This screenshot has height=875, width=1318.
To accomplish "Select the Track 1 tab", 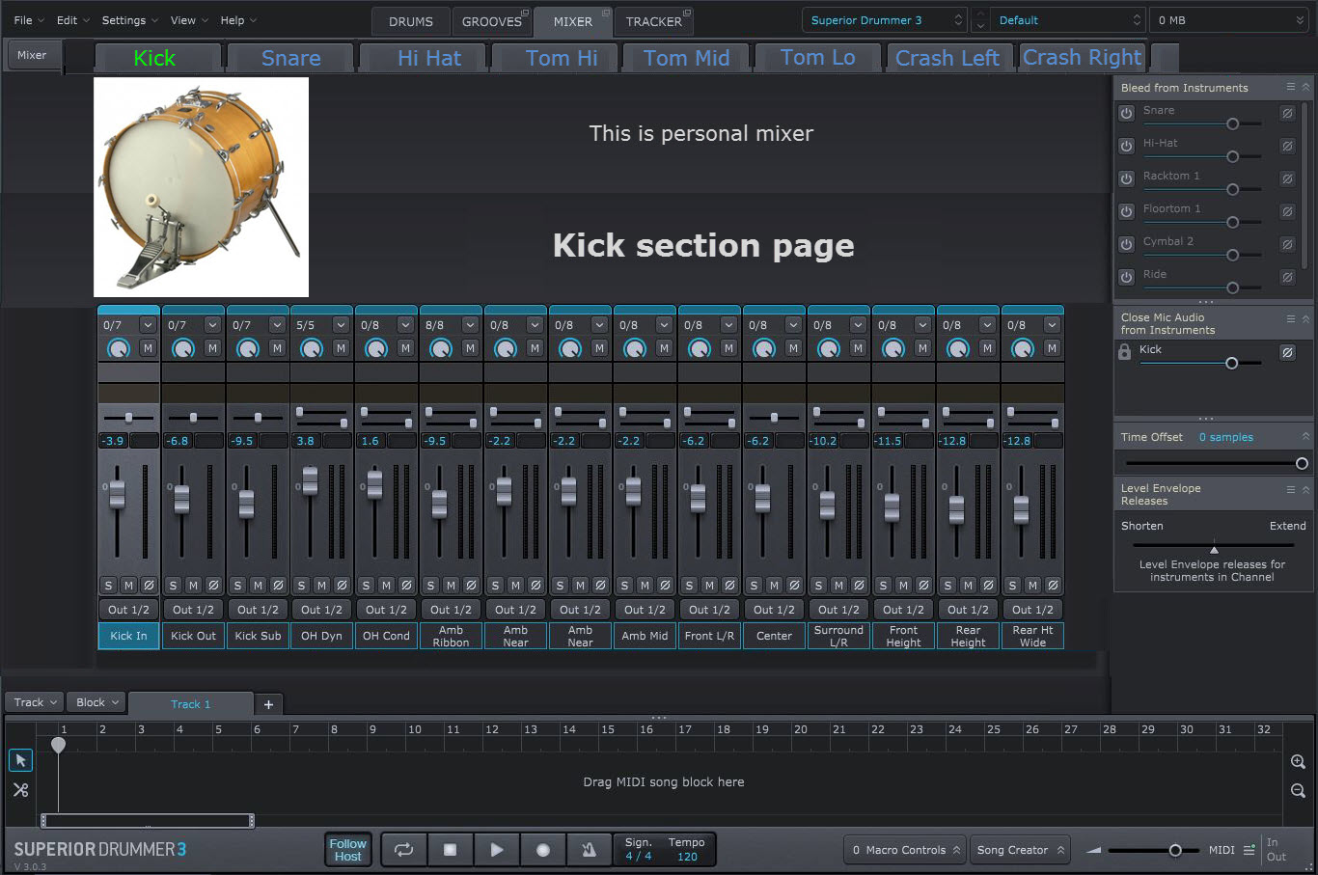I will 190,704.
